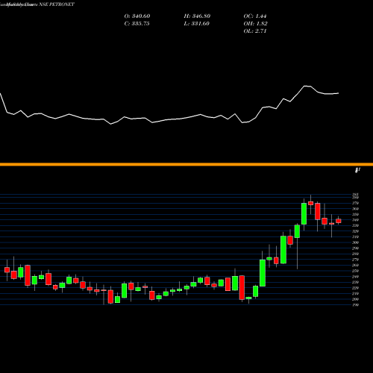Click the OL: 2.71 value
This screenshot has width=373, height=373.
255,31
